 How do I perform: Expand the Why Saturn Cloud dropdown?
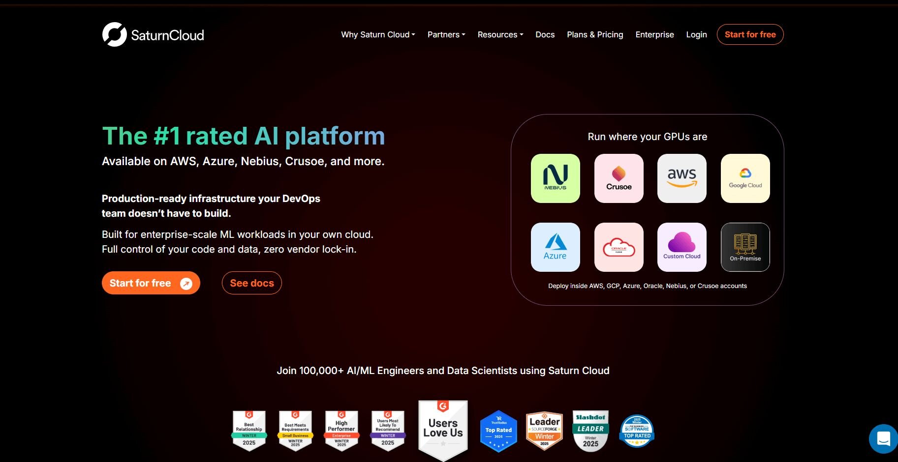pos(378,34)
